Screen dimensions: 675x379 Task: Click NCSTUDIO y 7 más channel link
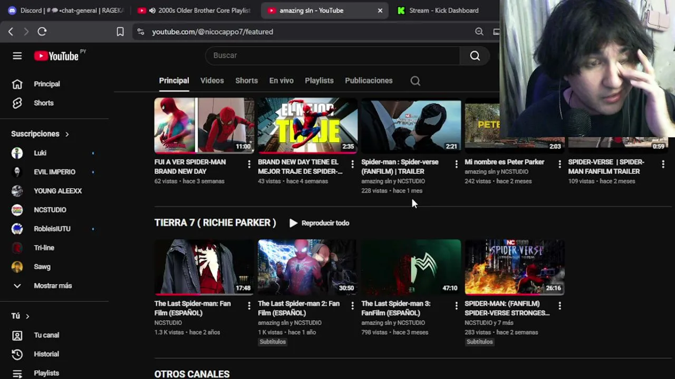[x=489, y=323]
